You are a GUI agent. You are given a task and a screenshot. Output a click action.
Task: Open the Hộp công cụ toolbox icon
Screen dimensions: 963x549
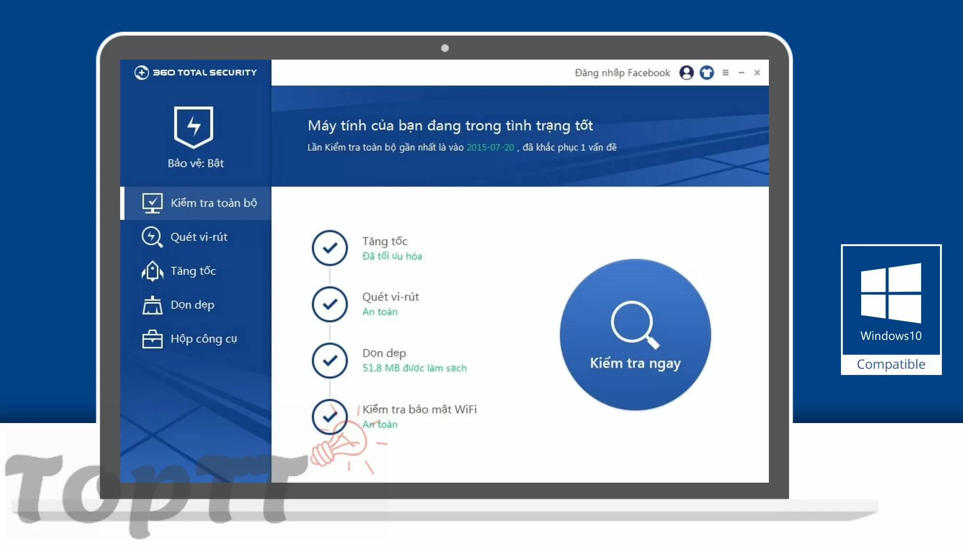tap(152, 339)
